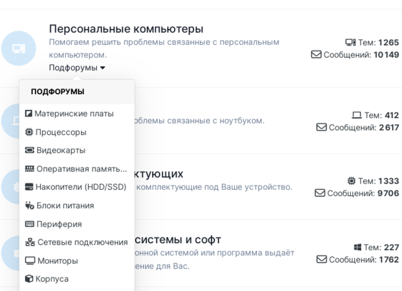
Task: Click the processor chip icon beside Процессоры
Action: tap(29, 132)
